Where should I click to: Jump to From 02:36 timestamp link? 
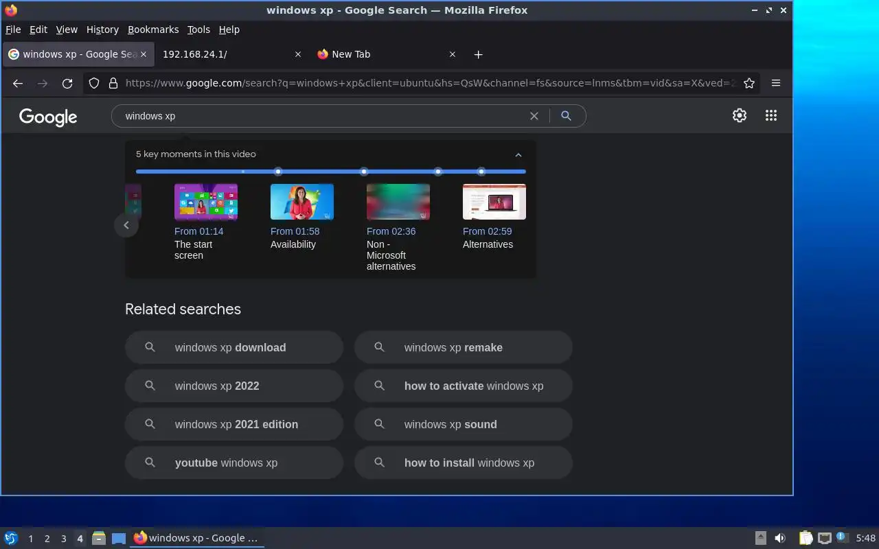[391, 231]
